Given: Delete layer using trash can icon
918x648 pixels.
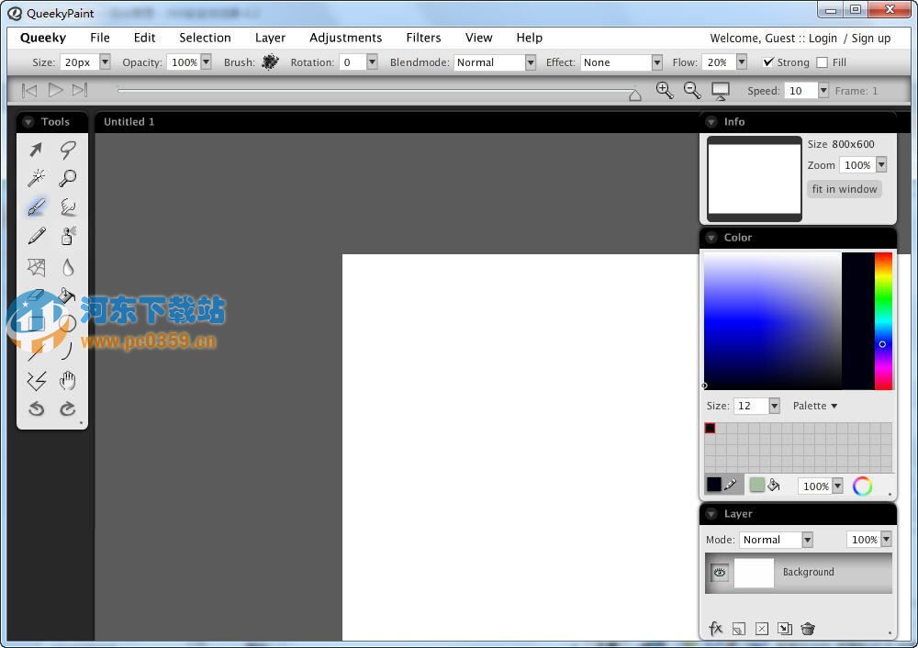Looking at the screenshot, I should (808, 629).
